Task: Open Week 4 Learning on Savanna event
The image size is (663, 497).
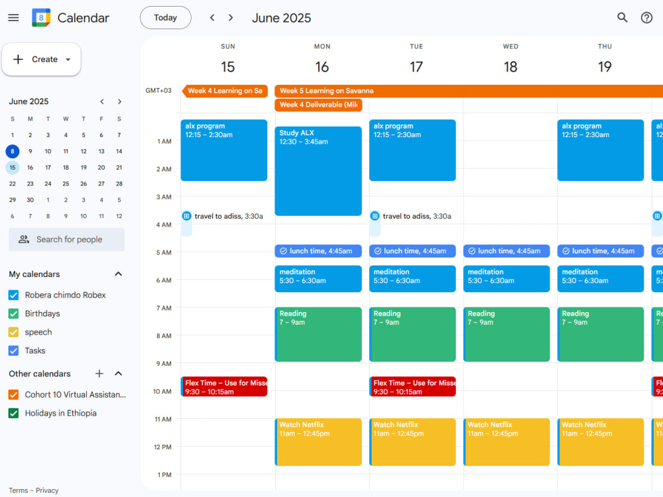Action: 225,91
